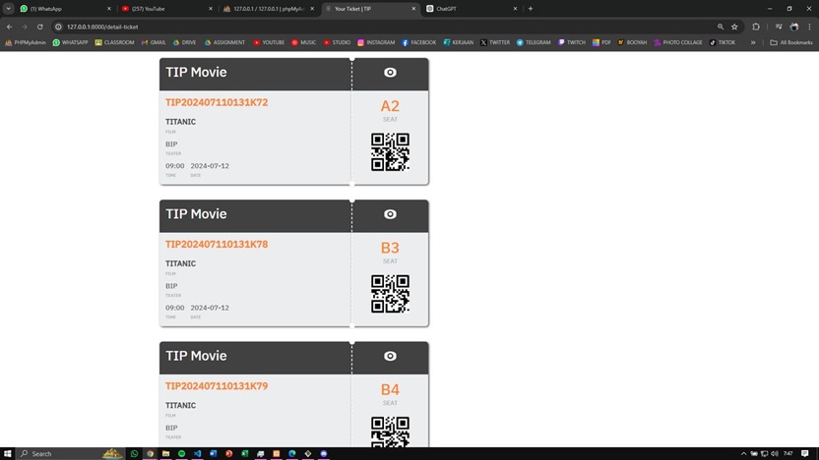Open the All Bookmarks folder
Screen dimensions: 819x460
791,42
